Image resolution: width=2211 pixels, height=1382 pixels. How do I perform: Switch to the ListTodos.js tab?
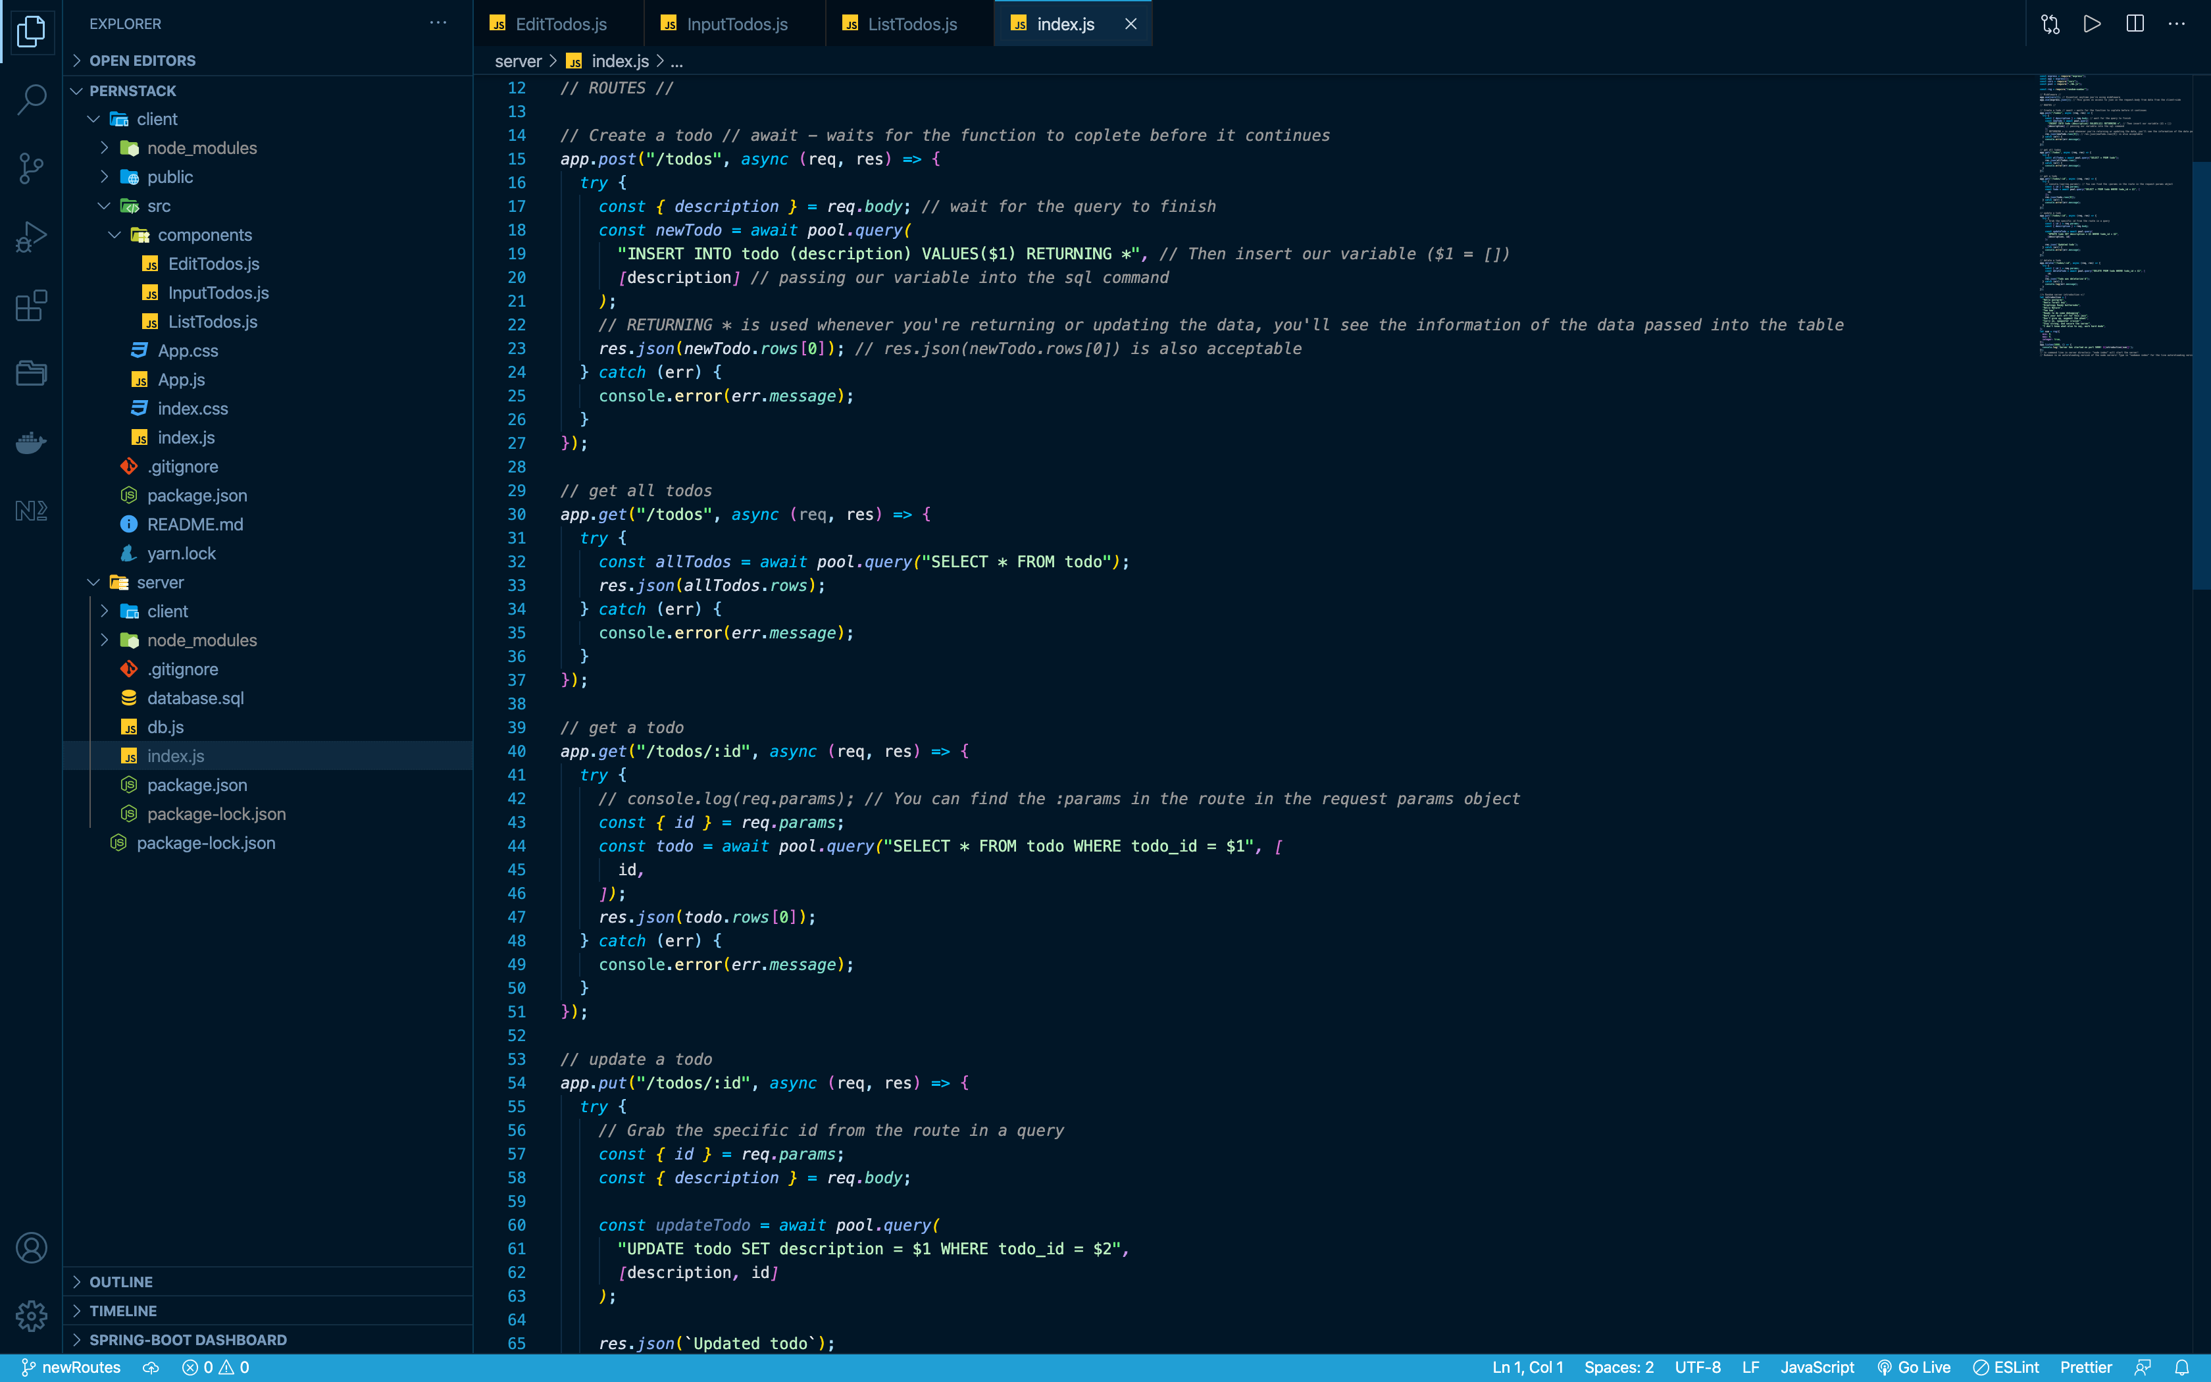coord(910,24)
